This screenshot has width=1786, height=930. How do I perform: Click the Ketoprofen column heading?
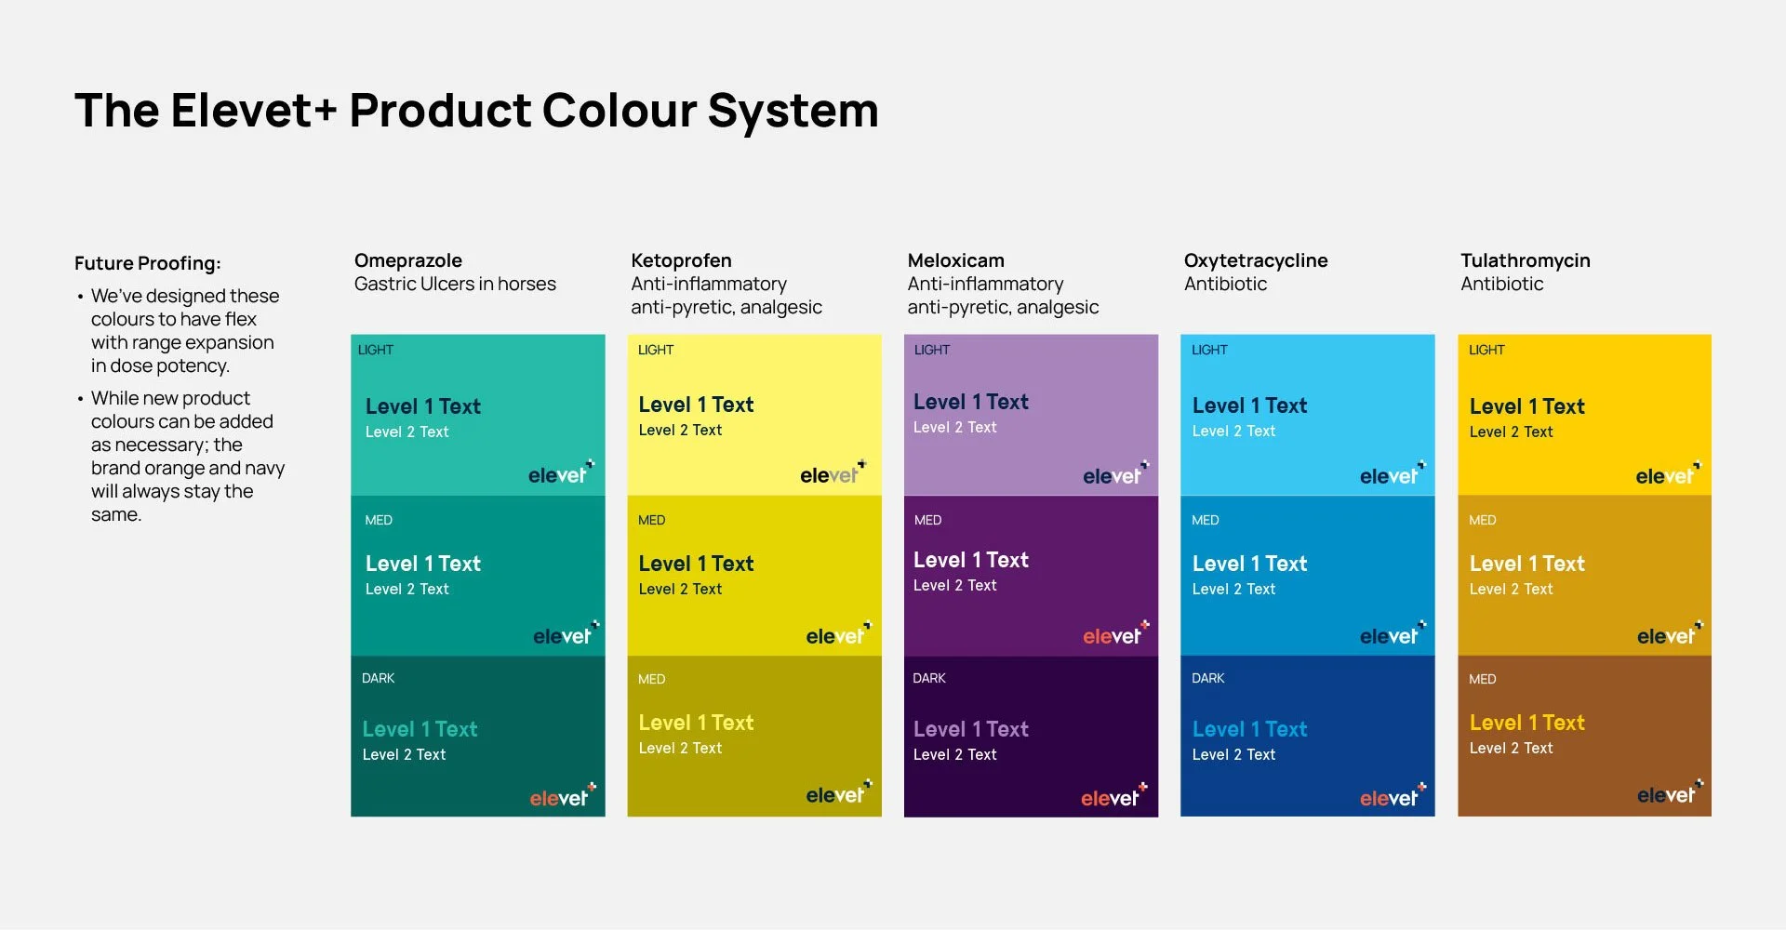point(681,261)
